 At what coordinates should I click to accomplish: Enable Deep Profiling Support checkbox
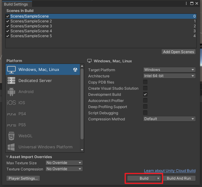tap(145, 107)
